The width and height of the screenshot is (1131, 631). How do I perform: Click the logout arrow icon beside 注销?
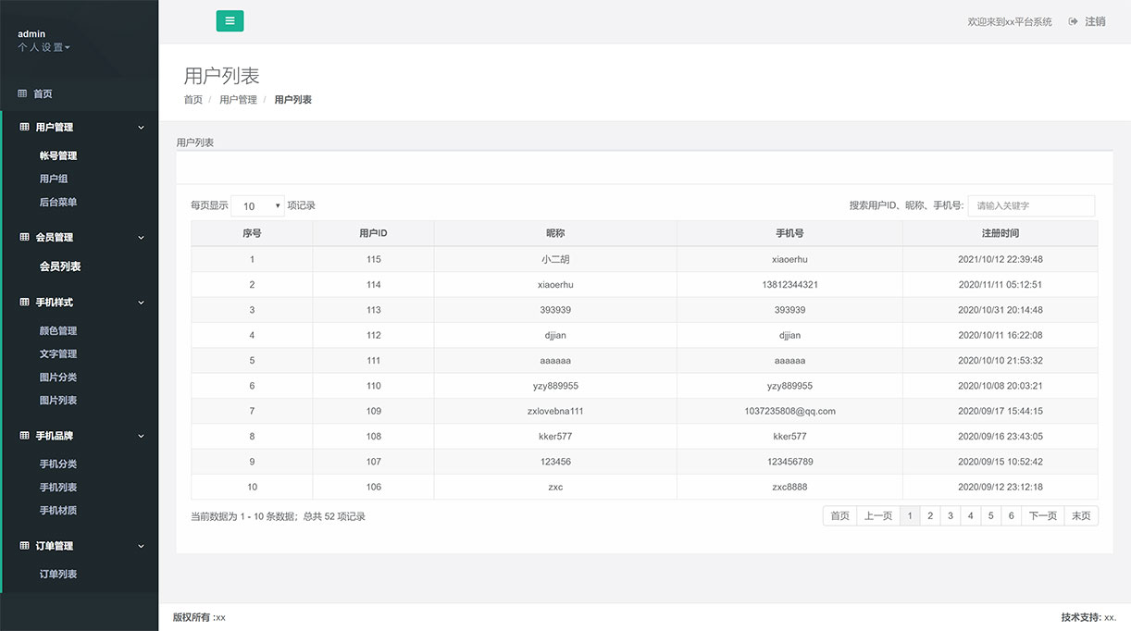pos(1073,21)
